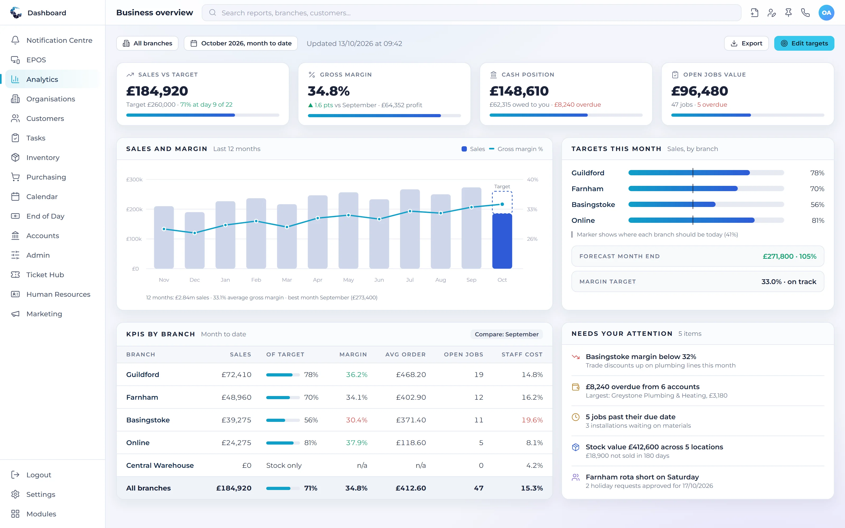Open the Customers people icon
845x528 pixels.
[x=15, y=118]
